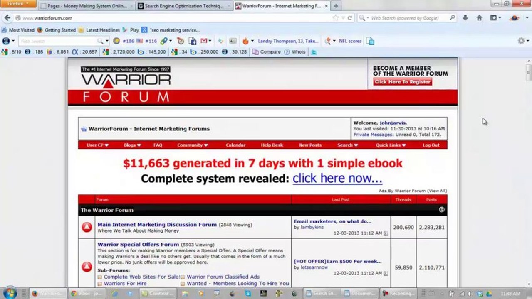
Task: Open the Quick Links dropdown
Action: (391, 145)
